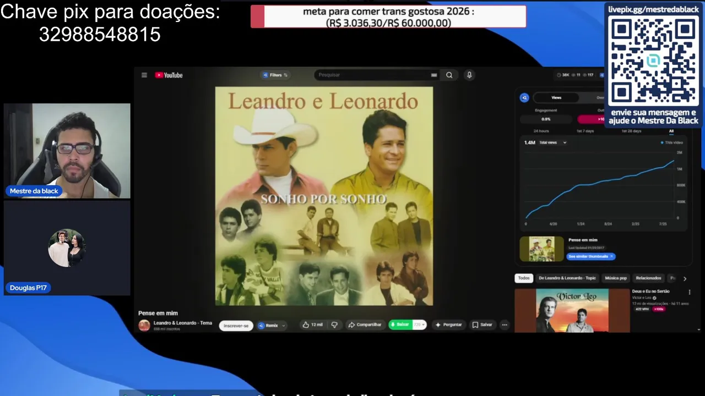
Task: Open the Leandro & Leonardo - Tema channel name
Action: click(183, 323)
